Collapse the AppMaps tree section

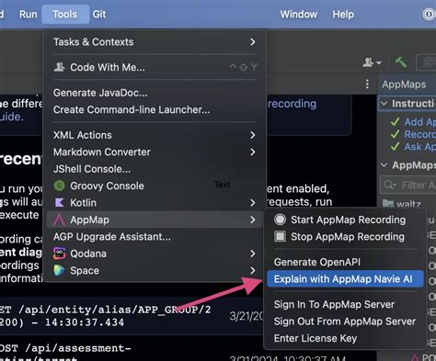click(384, 165)
